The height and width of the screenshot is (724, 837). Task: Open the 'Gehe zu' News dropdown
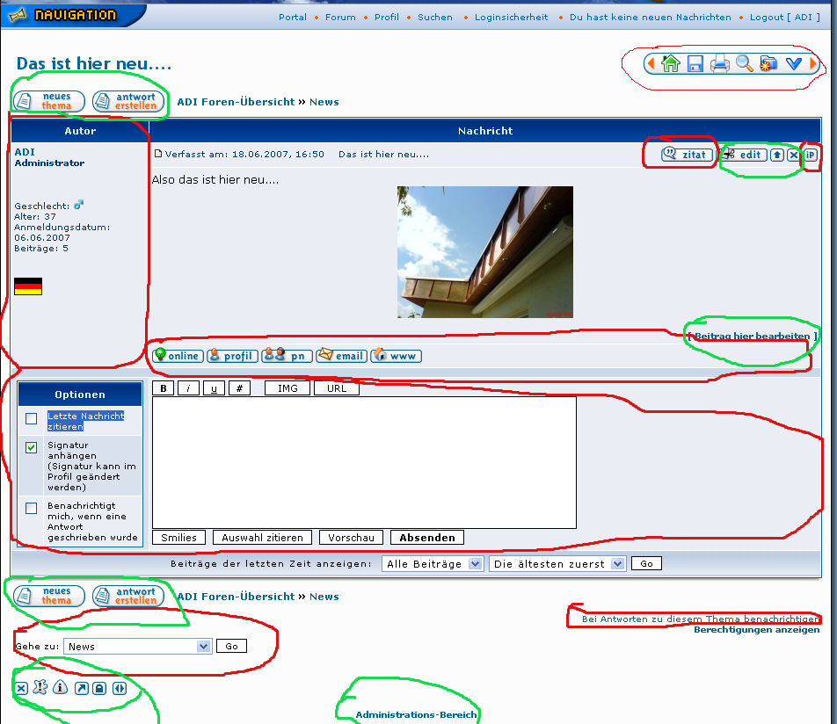(x=138, y=647)
